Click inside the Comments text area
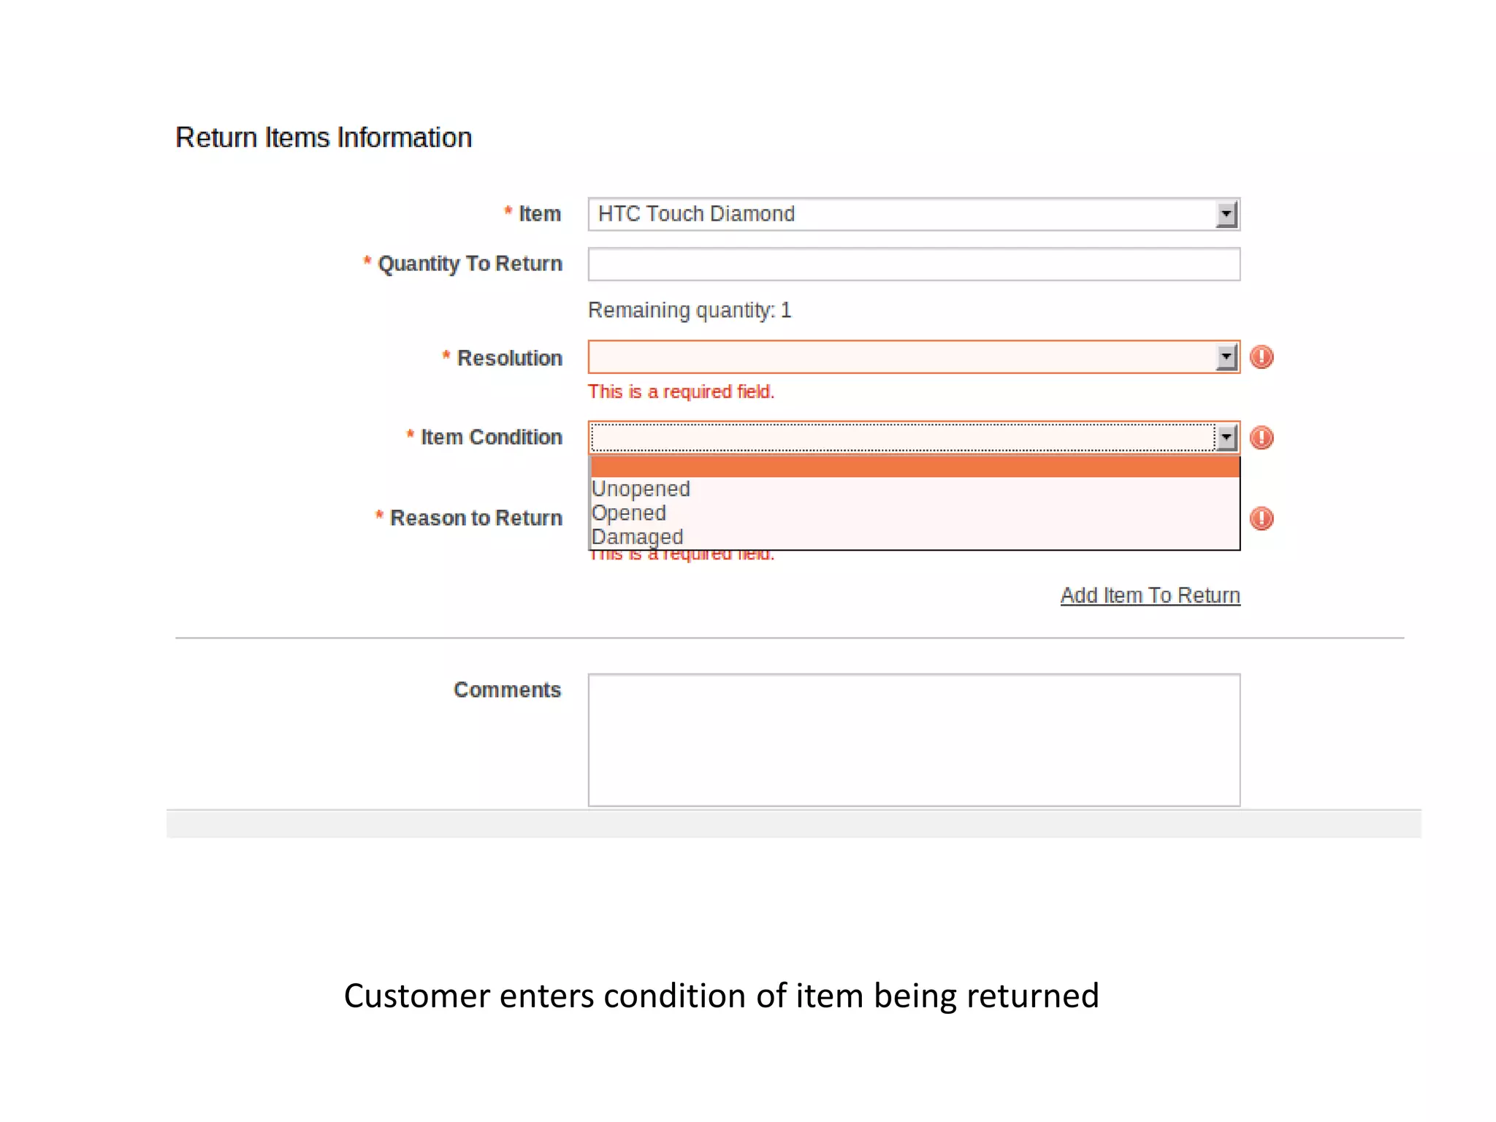Screen dimensions: 1496x1122 tap(913, 739)
